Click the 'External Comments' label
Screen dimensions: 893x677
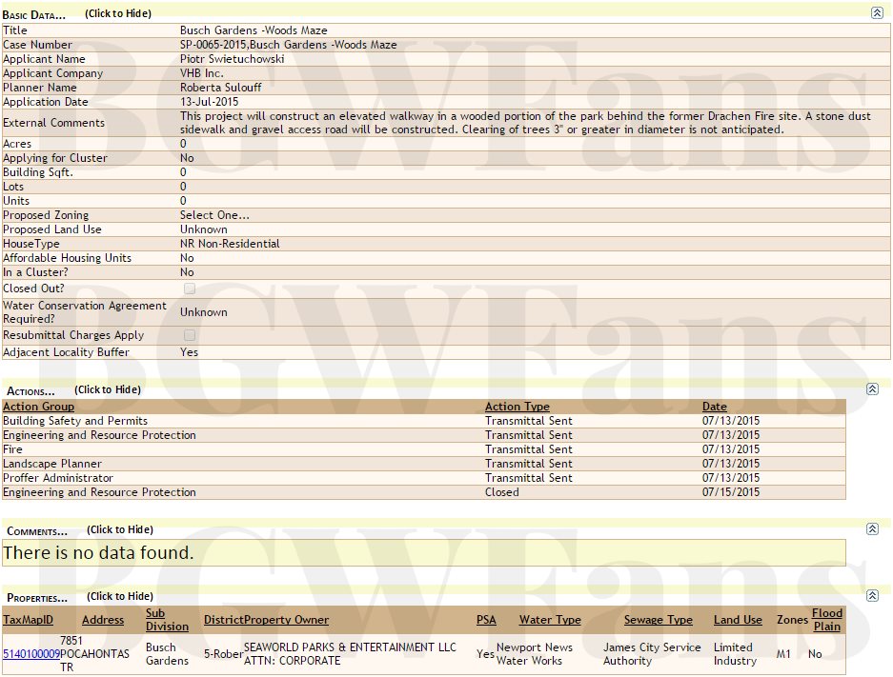53,122
